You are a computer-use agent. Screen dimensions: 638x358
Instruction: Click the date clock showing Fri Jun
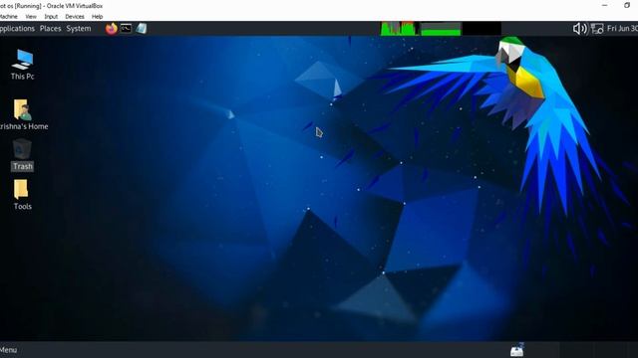pyautogui.click(x=622, y=29)
